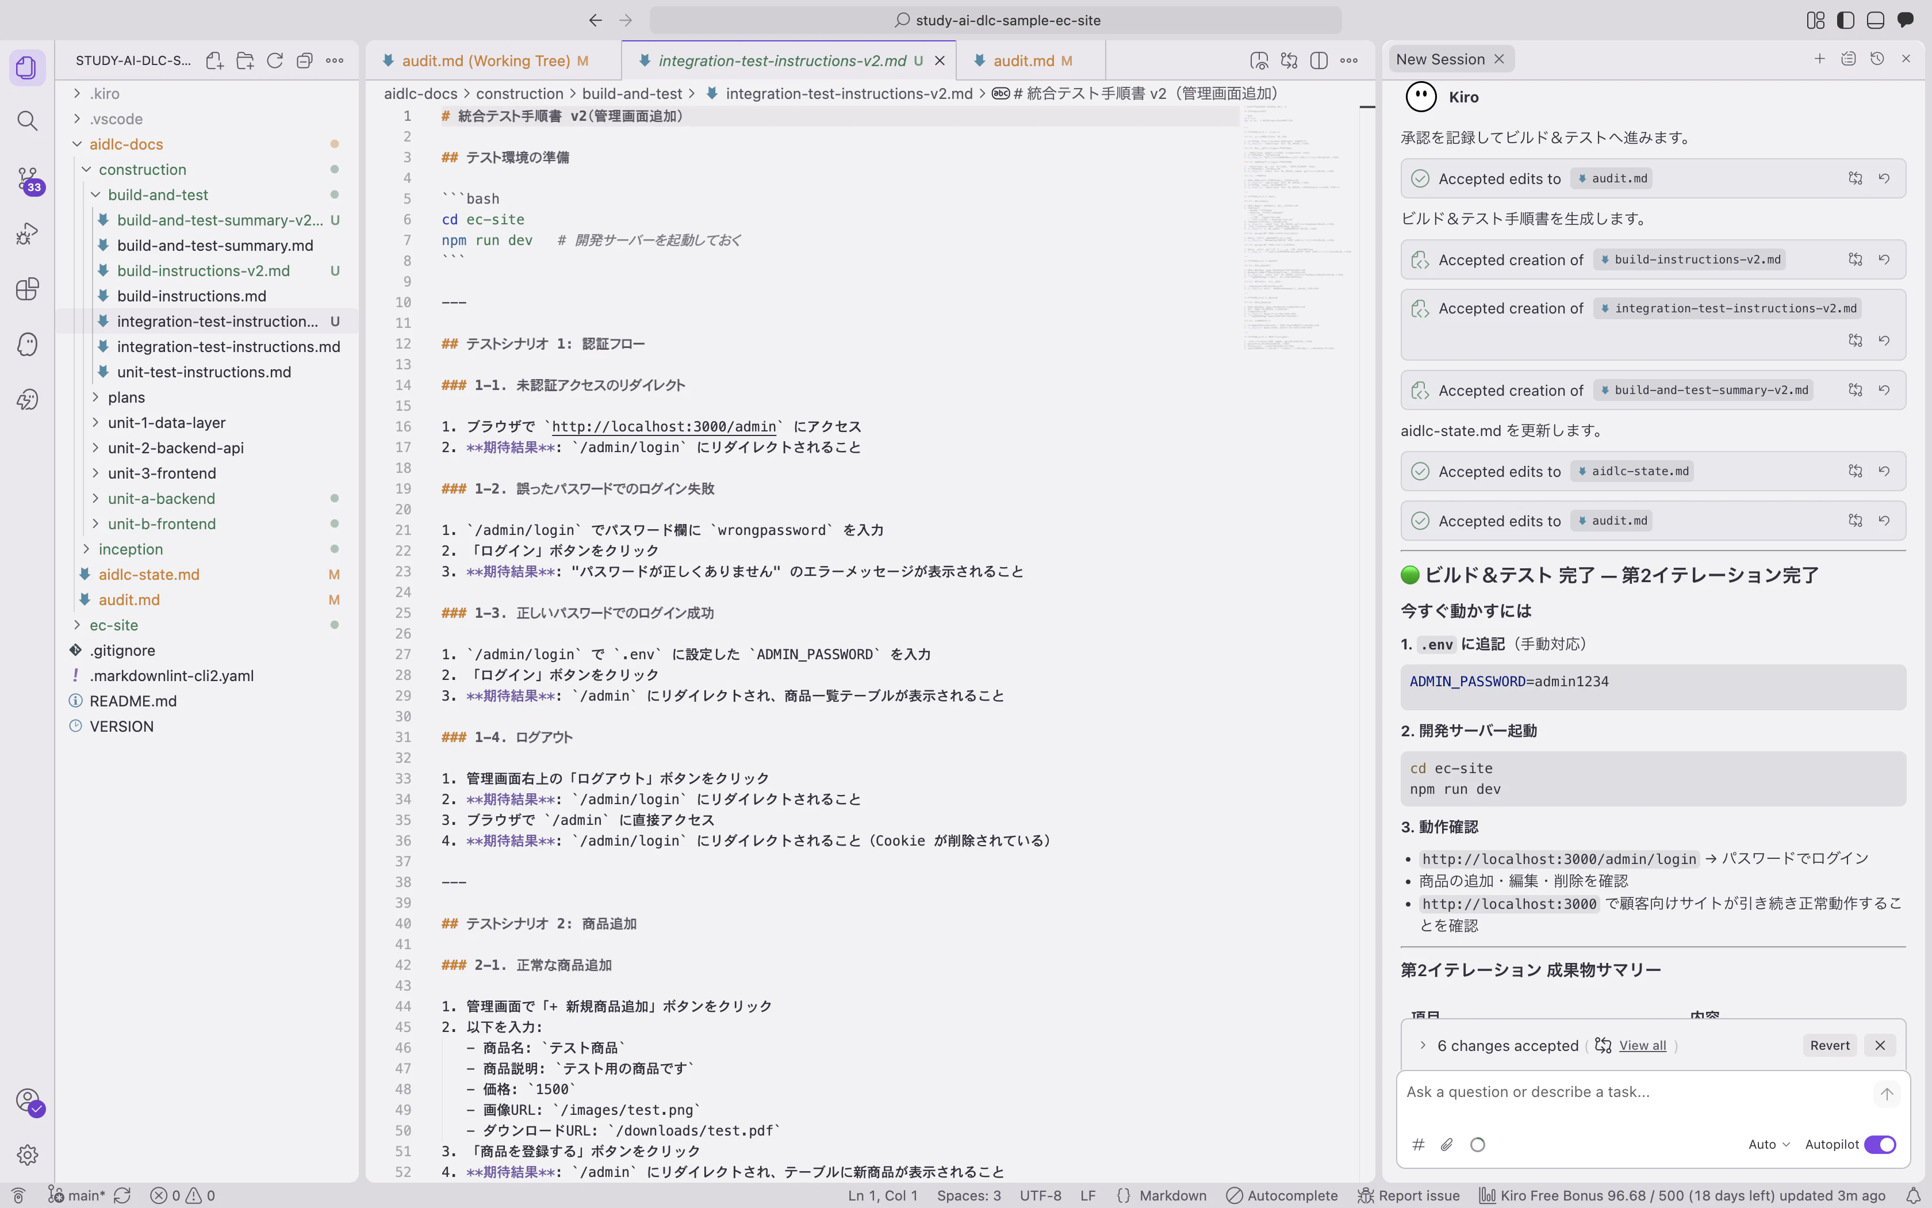Image resolution: width=1932 pixels, height=1208 pixels.
Task: Collapse the aidlc-docs folder
Action: click(x=207, y=144)
